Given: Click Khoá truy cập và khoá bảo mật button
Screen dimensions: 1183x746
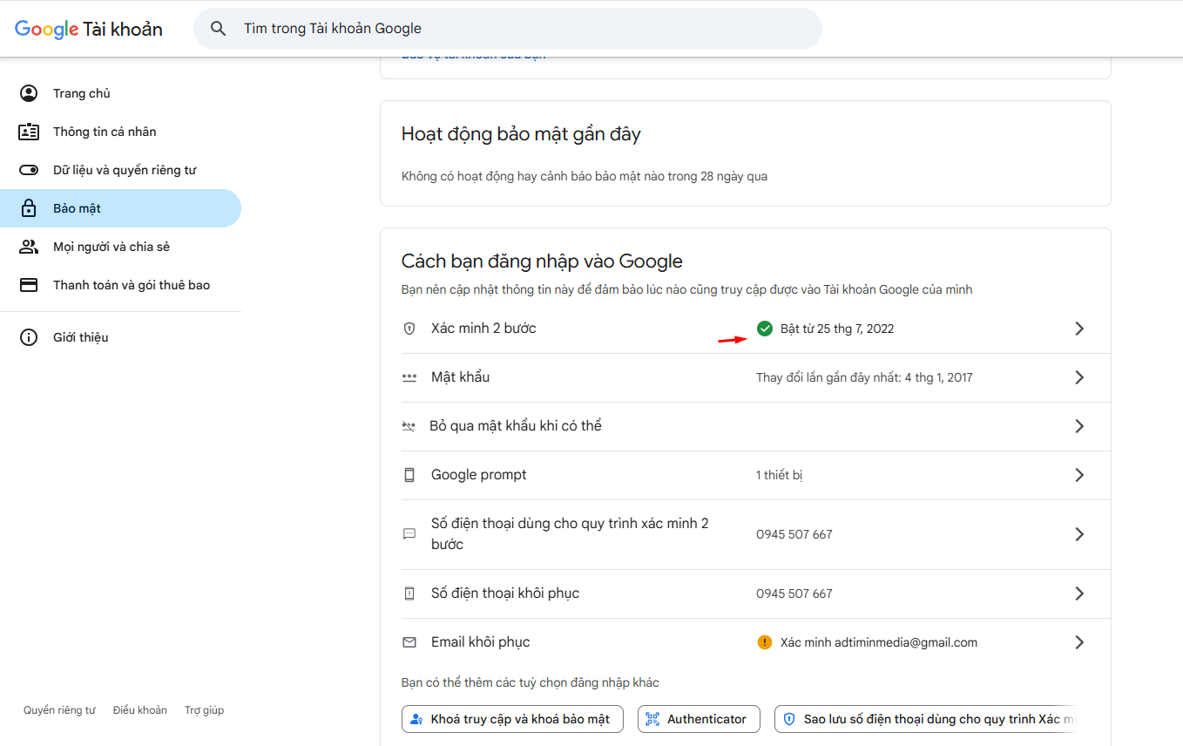Looking at the screenshot, I should tap(512, 719).
